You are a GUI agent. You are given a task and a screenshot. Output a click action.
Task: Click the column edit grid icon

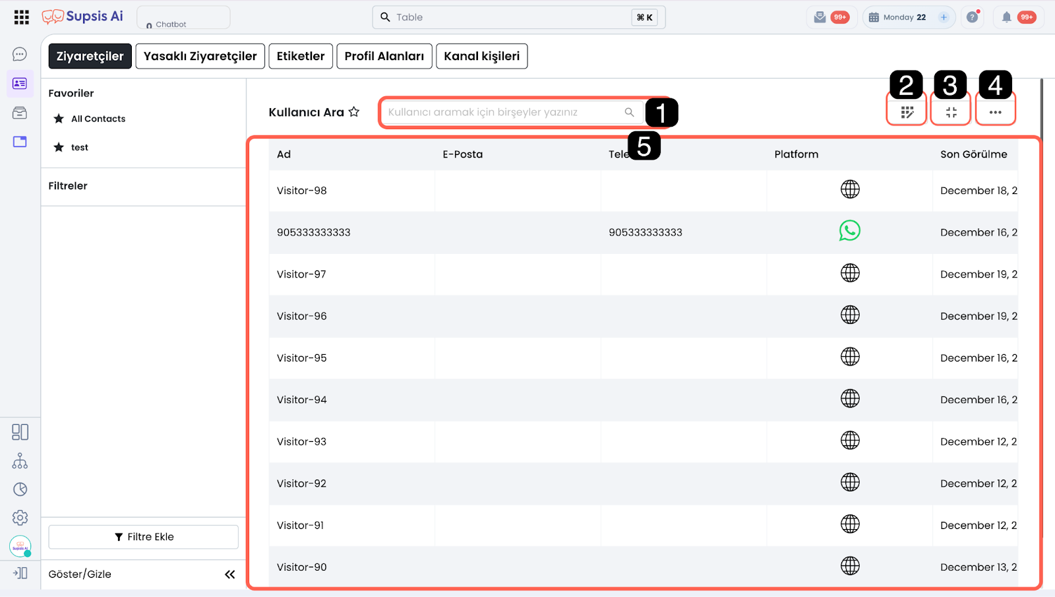point(907,112)
